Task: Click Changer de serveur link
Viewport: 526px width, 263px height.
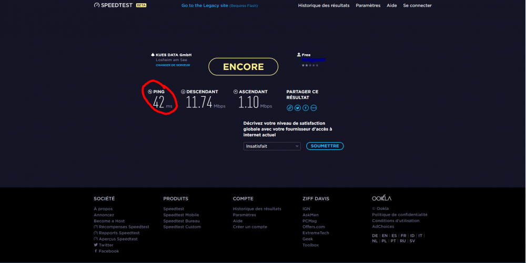Action: coord(173,65)
